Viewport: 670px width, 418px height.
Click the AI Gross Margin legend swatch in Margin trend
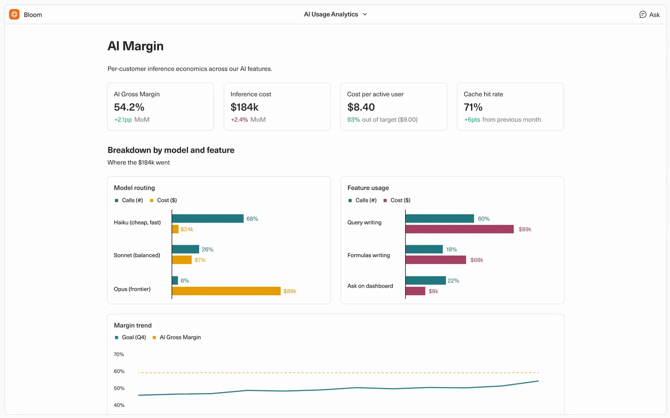pyautogui.click(x=154, y=337)
